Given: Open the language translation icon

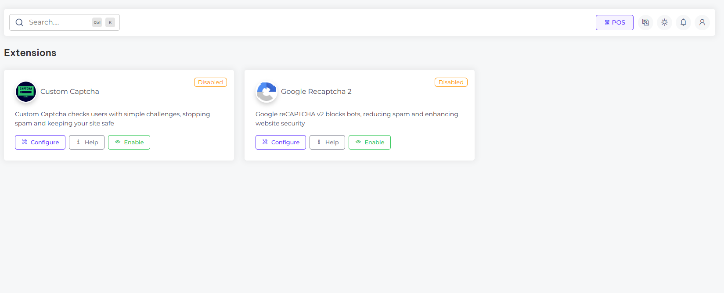Looking at the screenshot, I should (645, 22).
